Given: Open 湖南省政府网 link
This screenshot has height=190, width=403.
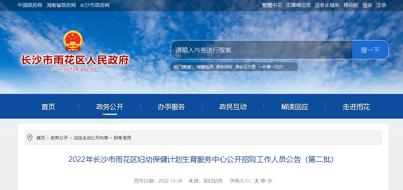Looking at the screenshot, I should [x=61, y=5].
